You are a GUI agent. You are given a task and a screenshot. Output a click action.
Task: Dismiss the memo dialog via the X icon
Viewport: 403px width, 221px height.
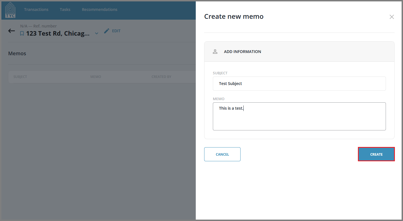pos(392,17)
